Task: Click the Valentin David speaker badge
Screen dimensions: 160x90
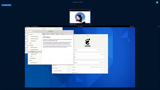Action: (x=6, y=5)
